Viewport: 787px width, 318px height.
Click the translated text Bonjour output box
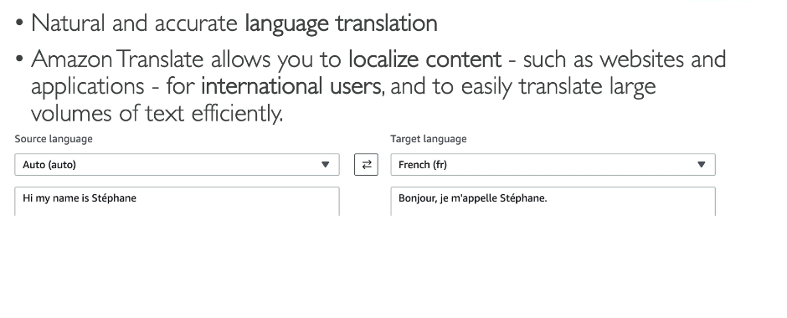553,202
